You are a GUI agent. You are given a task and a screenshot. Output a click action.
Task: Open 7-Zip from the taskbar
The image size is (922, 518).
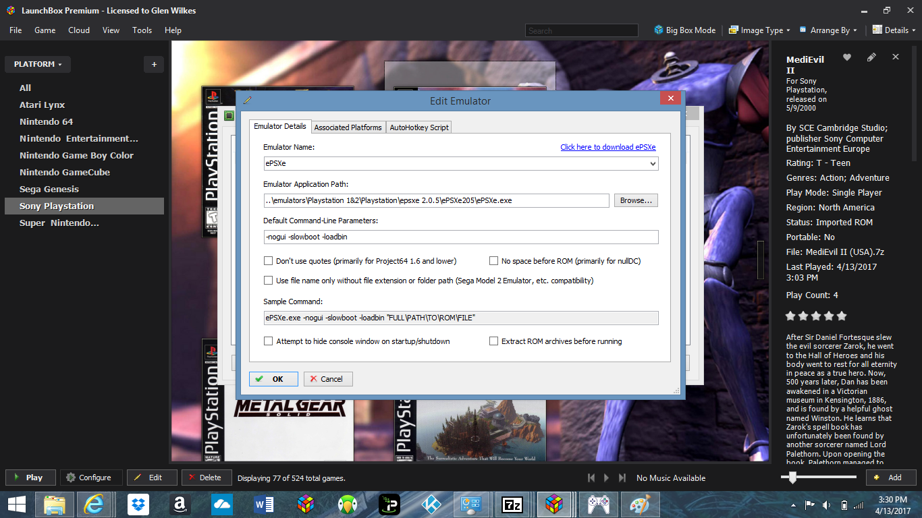(512, 504)
